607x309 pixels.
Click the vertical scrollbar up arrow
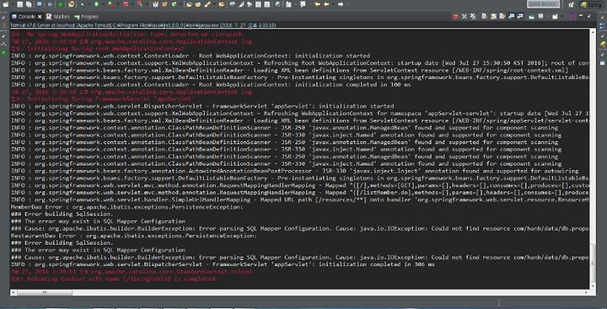click(593, 33)
